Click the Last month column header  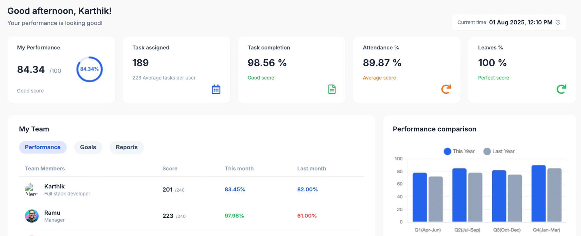coord(312,168)
